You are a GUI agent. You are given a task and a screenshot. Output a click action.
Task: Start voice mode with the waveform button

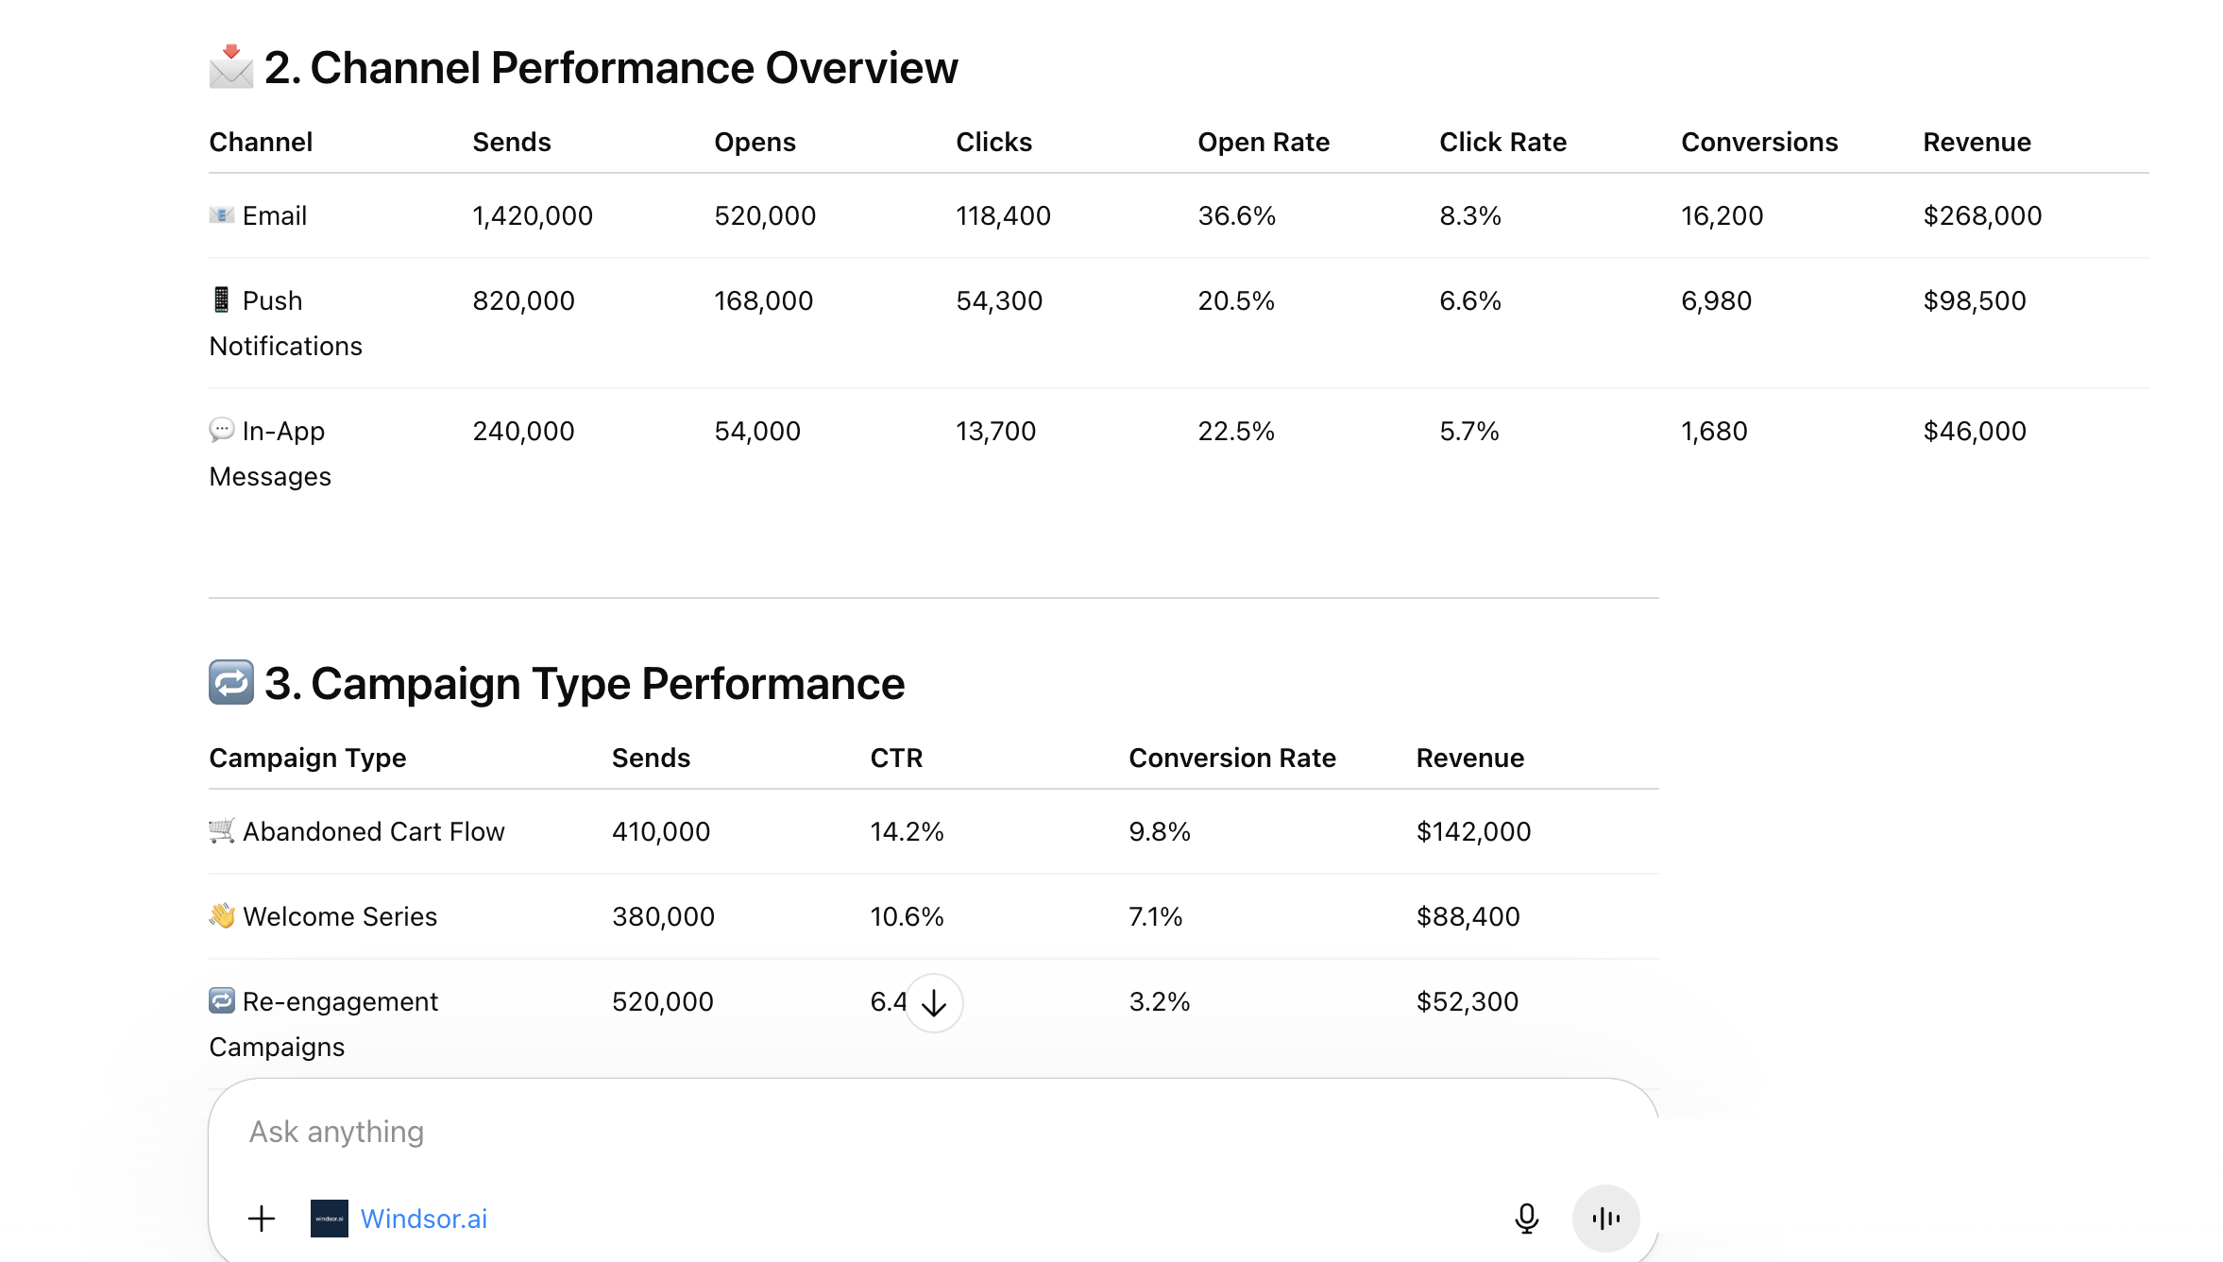point(1605,1219)
